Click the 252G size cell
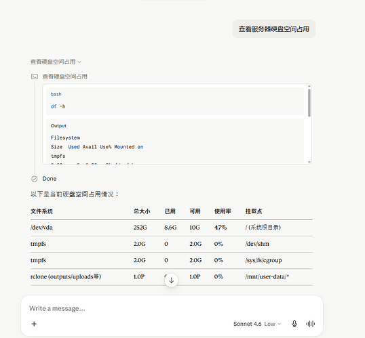The height and width of the screenshot is (338, 365). click(140, 228)
